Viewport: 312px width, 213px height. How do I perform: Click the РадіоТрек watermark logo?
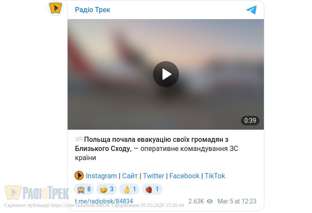click(37, 193)
